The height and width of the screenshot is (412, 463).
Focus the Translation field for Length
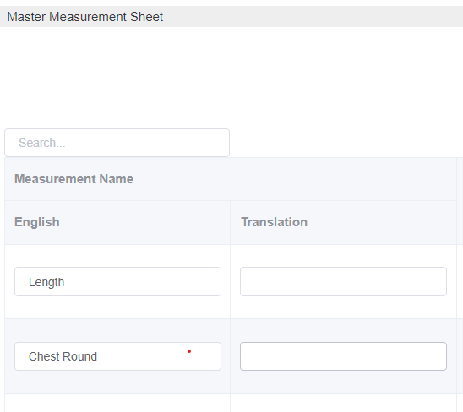click(343, 281)
